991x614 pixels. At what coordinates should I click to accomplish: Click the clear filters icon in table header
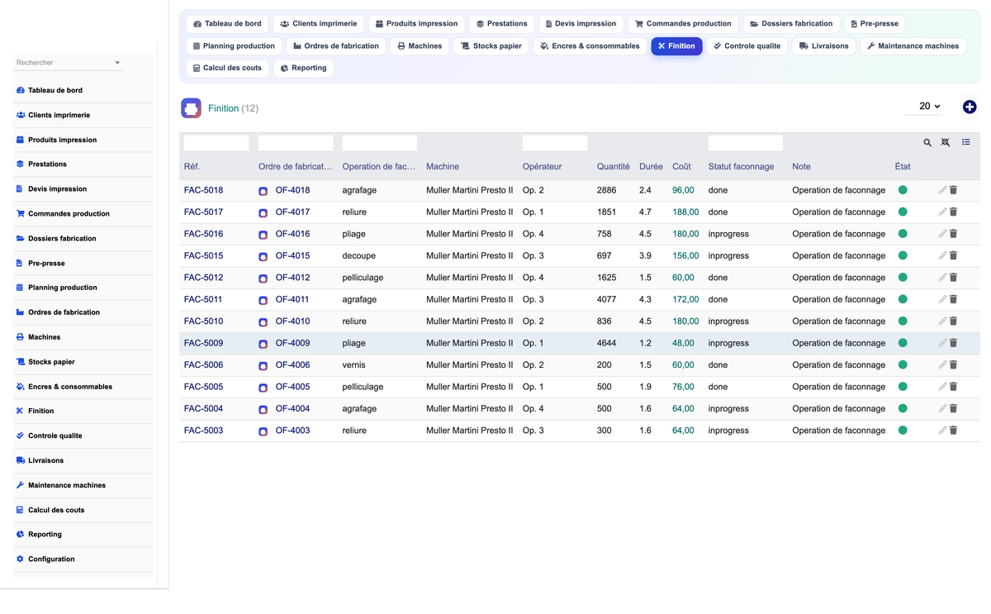946,143
